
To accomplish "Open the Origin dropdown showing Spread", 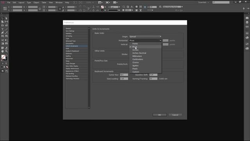I will tap(145, 36).
